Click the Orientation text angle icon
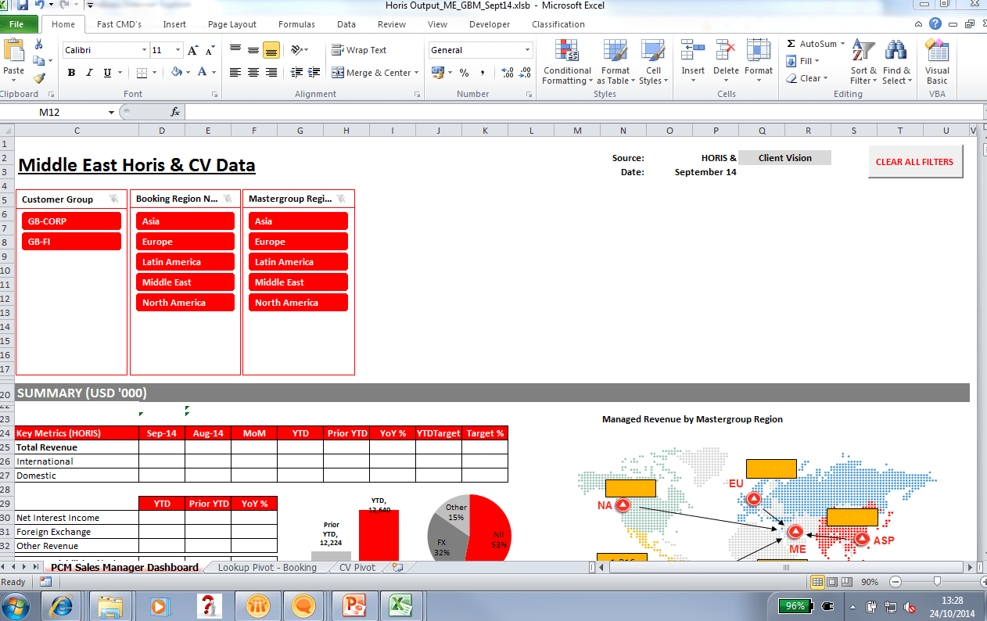 click(x=296, y=50)
